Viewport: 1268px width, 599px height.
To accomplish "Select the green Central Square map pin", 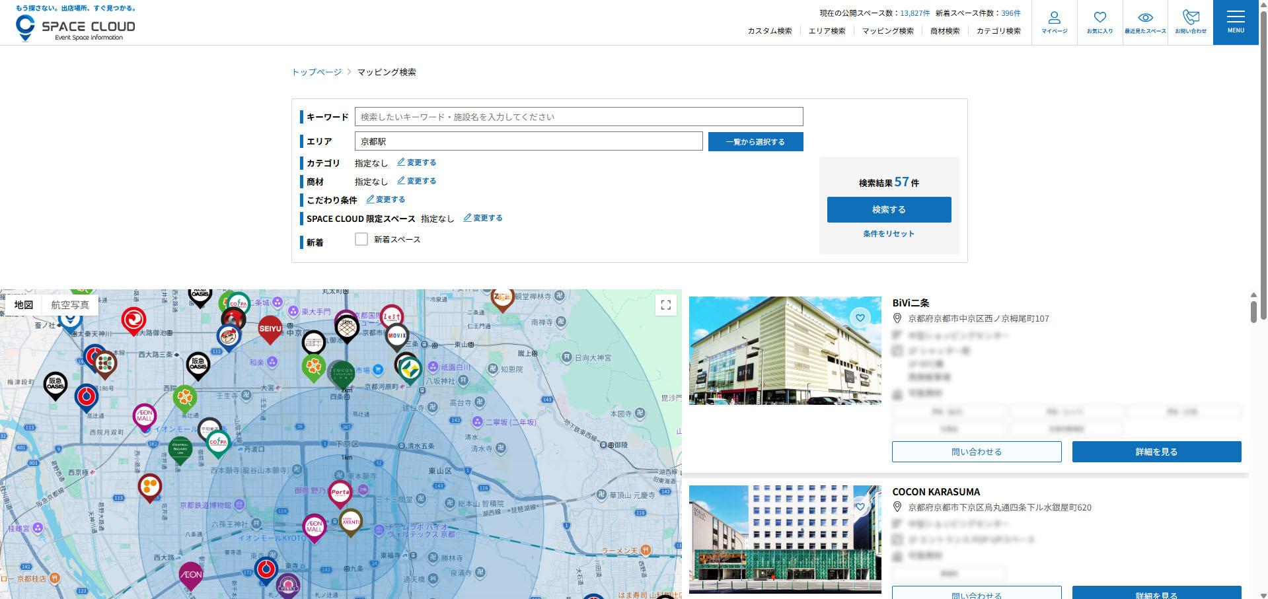I will pyautogui.click(x=180, y=450).
